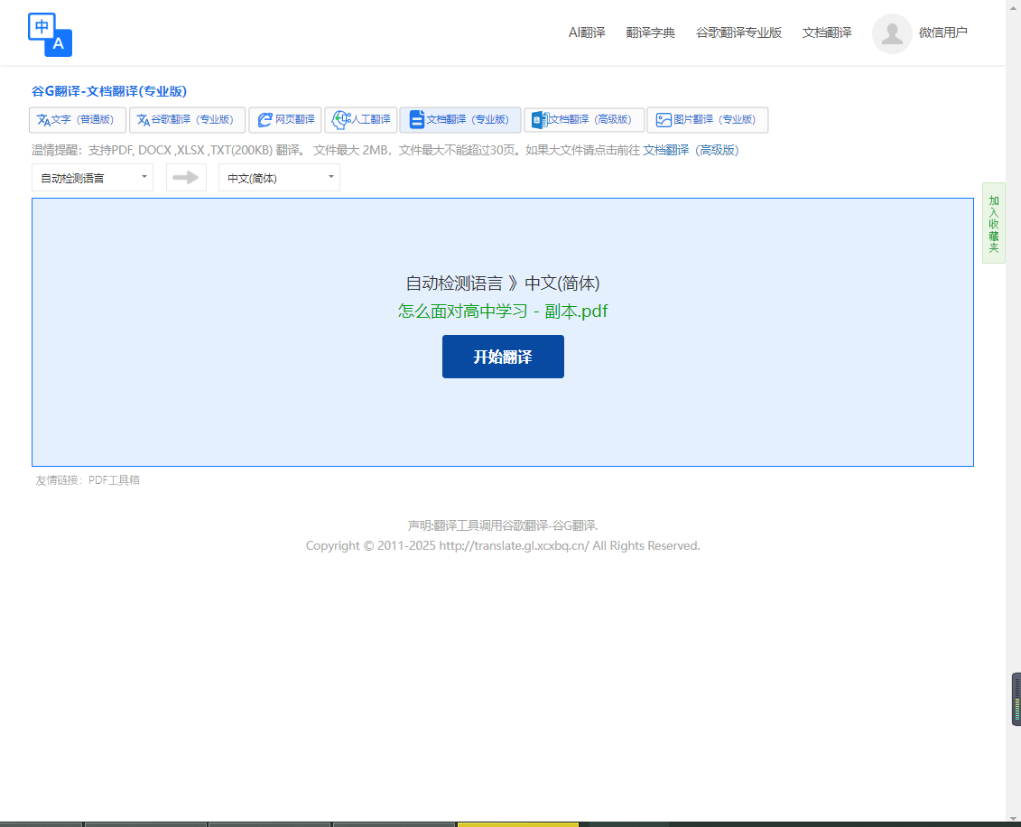Select the active 文档翻译（专业版）tab
The height and width of the screenshot is (827, 1021).
[x=460, y=120]
